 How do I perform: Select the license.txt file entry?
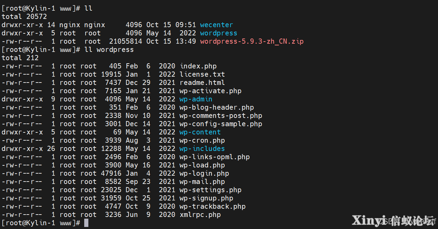202,75
